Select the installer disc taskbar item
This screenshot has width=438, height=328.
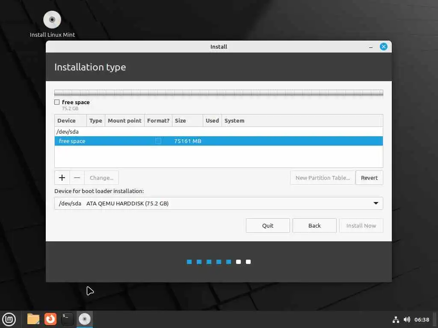pos(85,319)
